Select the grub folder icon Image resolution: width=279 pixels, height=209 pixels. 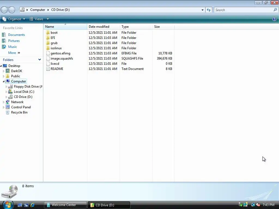(48, 43)
